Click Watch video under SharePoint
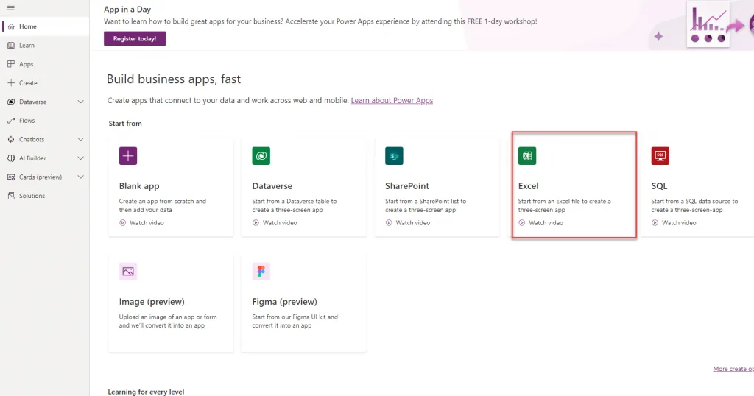 tap(412, 222)
